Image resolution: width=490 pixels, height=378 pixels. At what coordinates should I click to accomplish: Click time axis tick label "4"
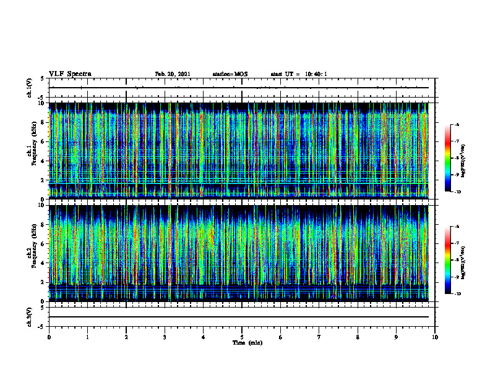(204, 337)
